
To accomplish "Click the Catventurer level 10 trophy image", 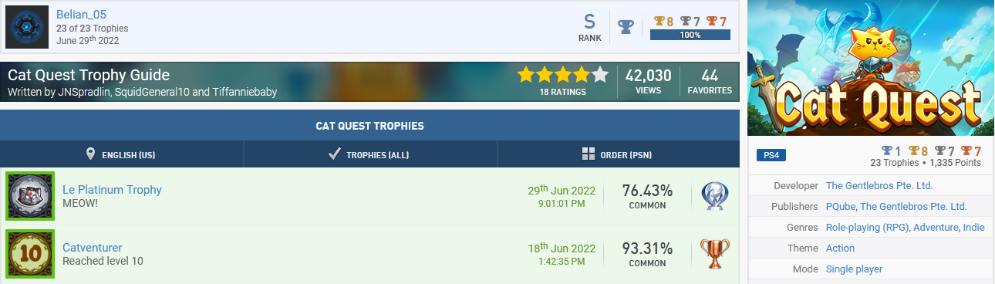I will [x=29, y=253].
